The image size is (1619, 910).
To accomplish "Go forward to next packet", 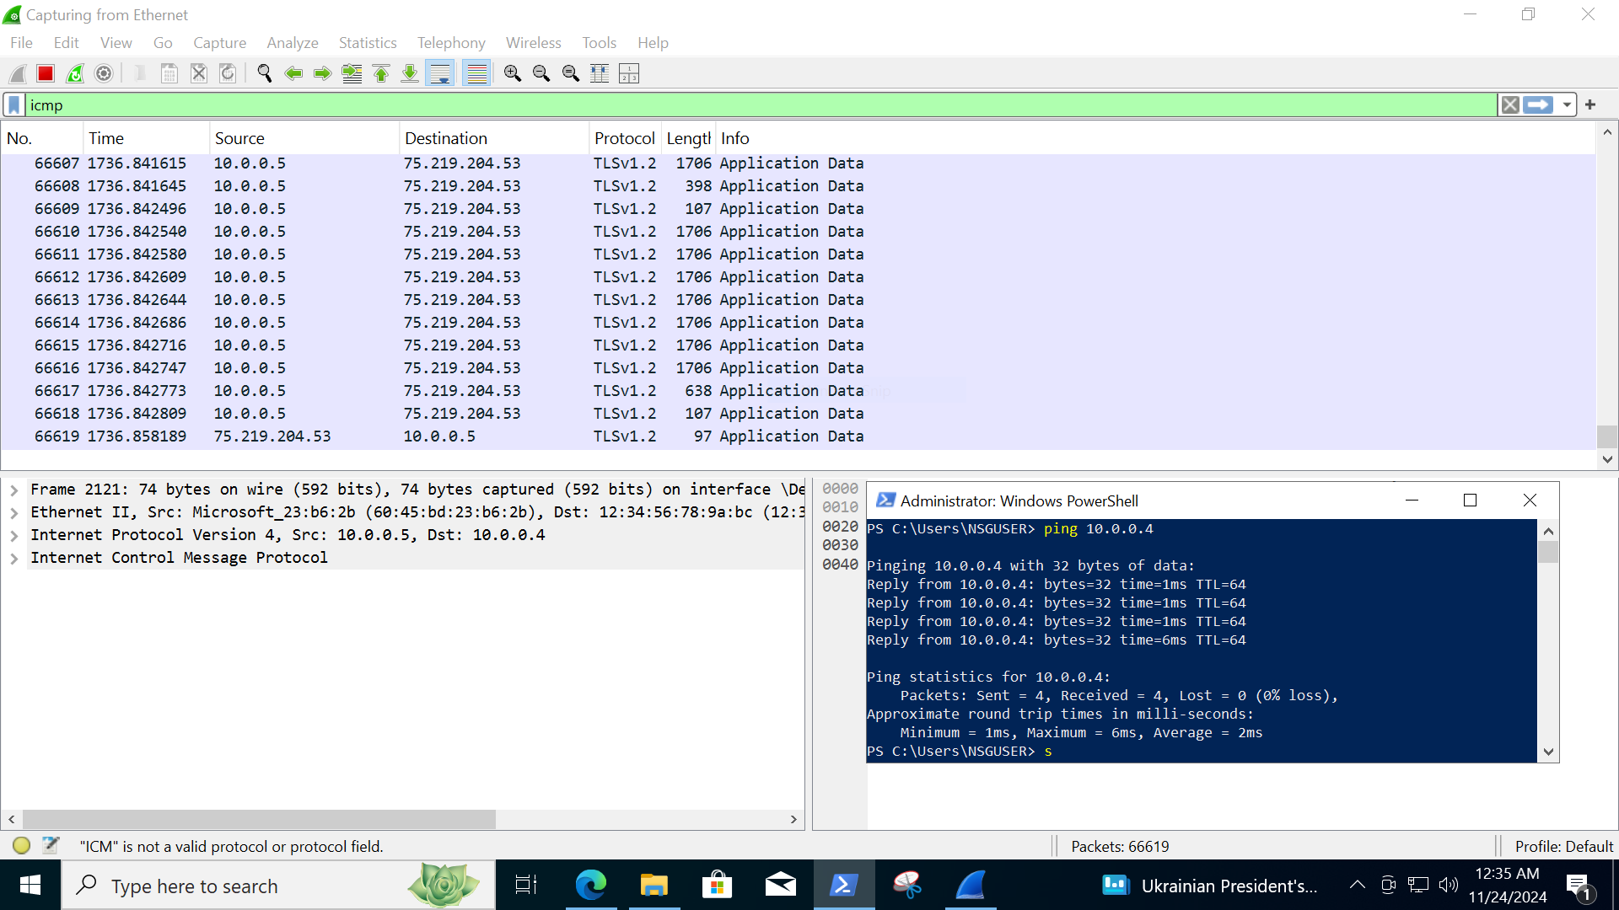I will click(322, 74).
